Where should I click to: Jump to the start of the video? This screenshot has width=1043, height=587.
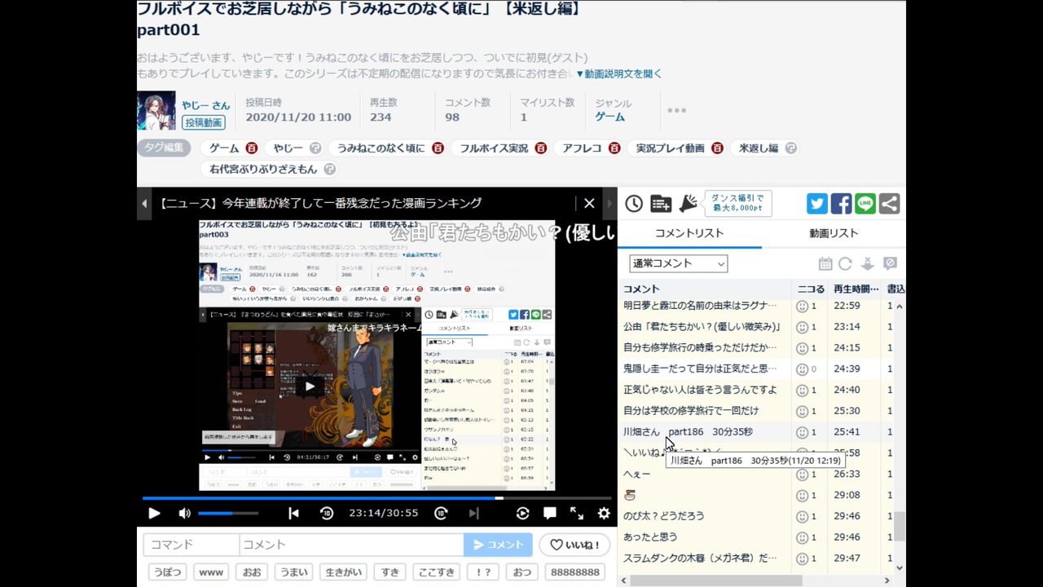coord(293,513)
